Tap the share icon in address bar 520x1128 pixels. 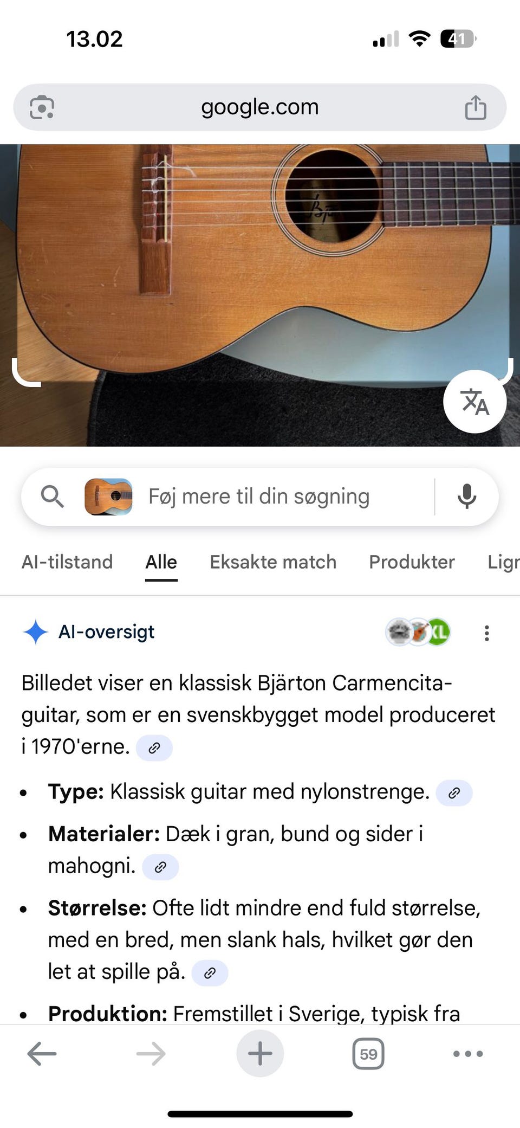pyautogui.click(x=476, y=107)
